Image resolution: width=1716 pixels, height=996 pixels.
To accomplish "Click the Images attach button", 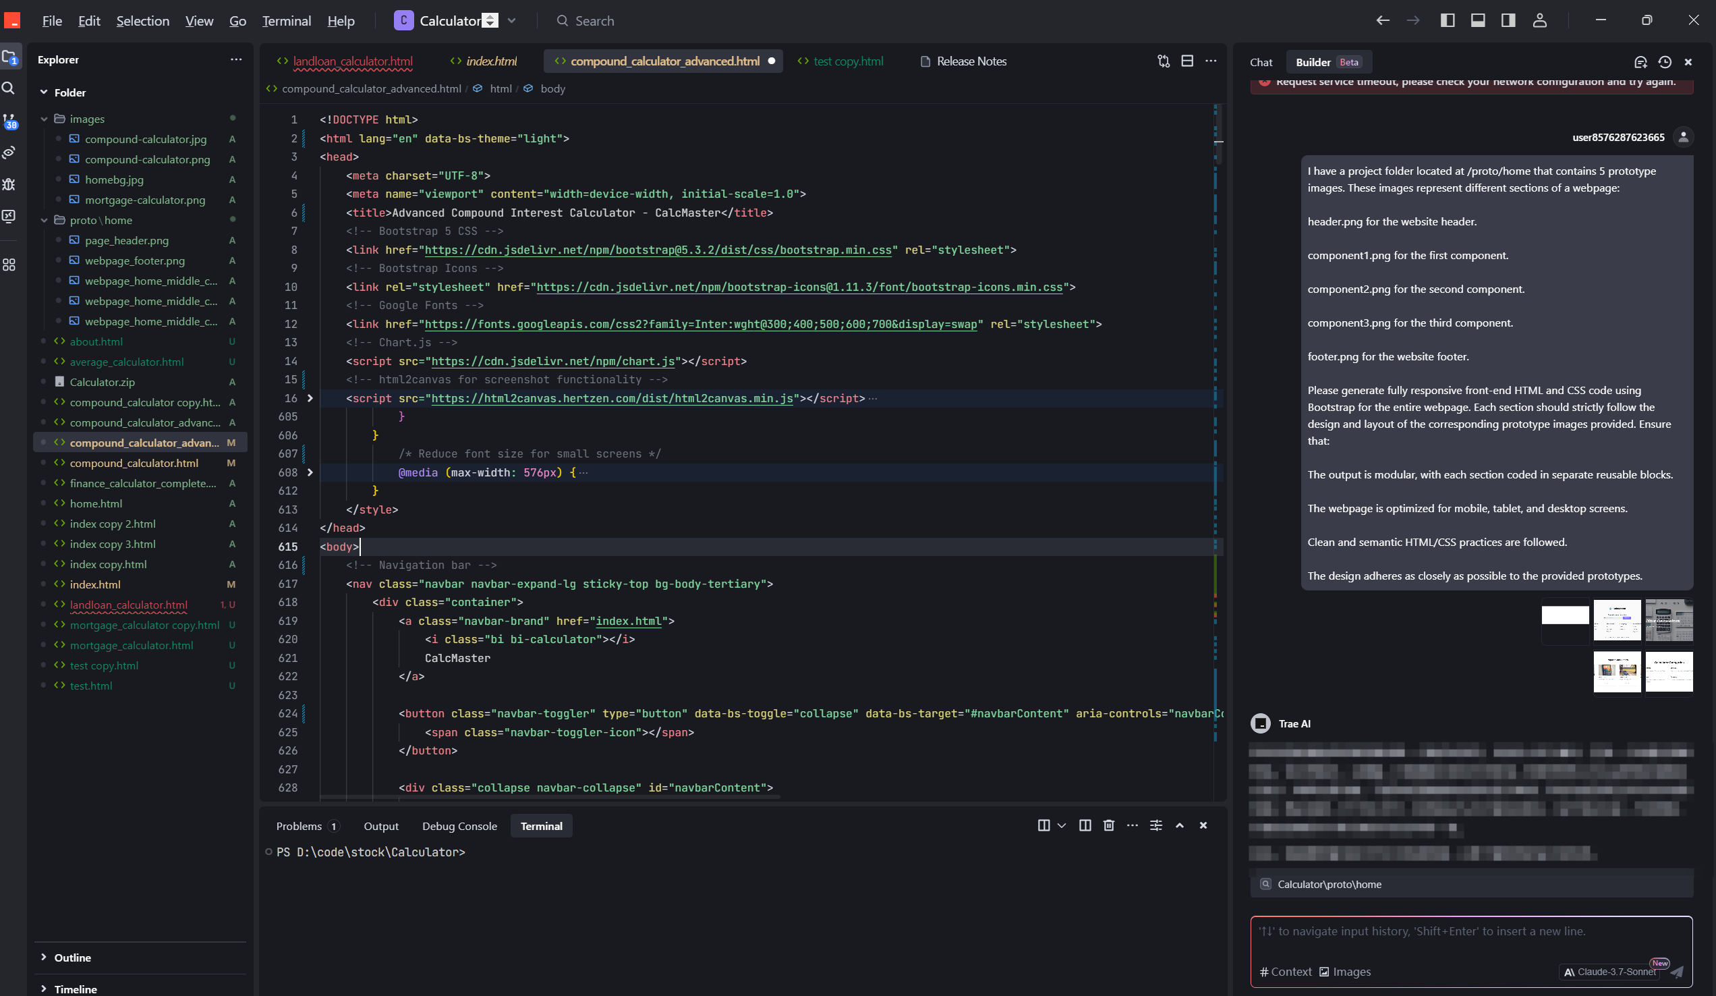I will click(1345, 972).
